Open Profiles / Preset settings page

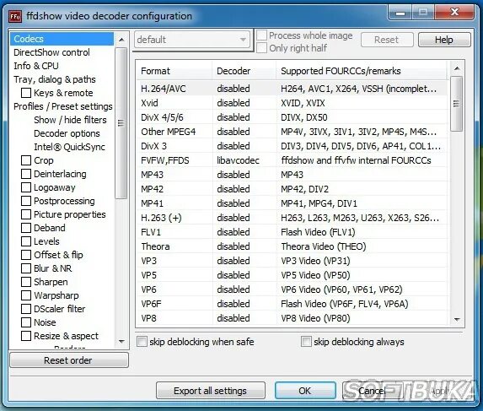(x=63, y=106)
